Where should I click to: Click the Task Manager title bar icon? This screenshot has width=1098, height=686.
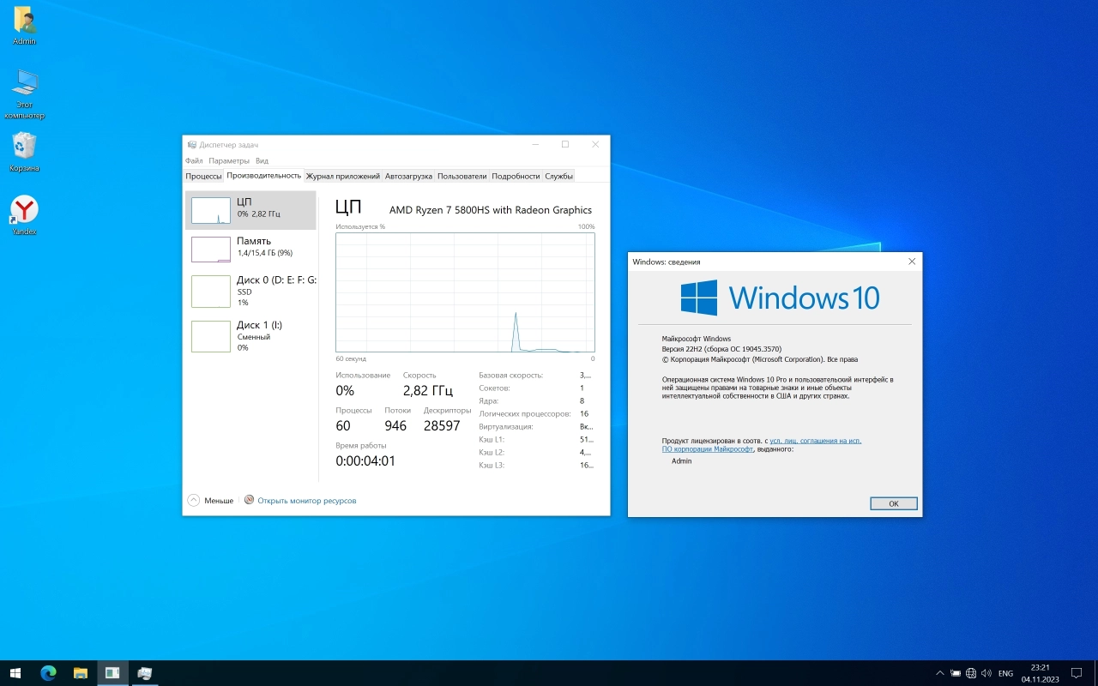192,145
